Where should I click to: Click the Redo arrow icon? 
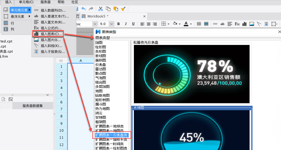coord(91,9)
